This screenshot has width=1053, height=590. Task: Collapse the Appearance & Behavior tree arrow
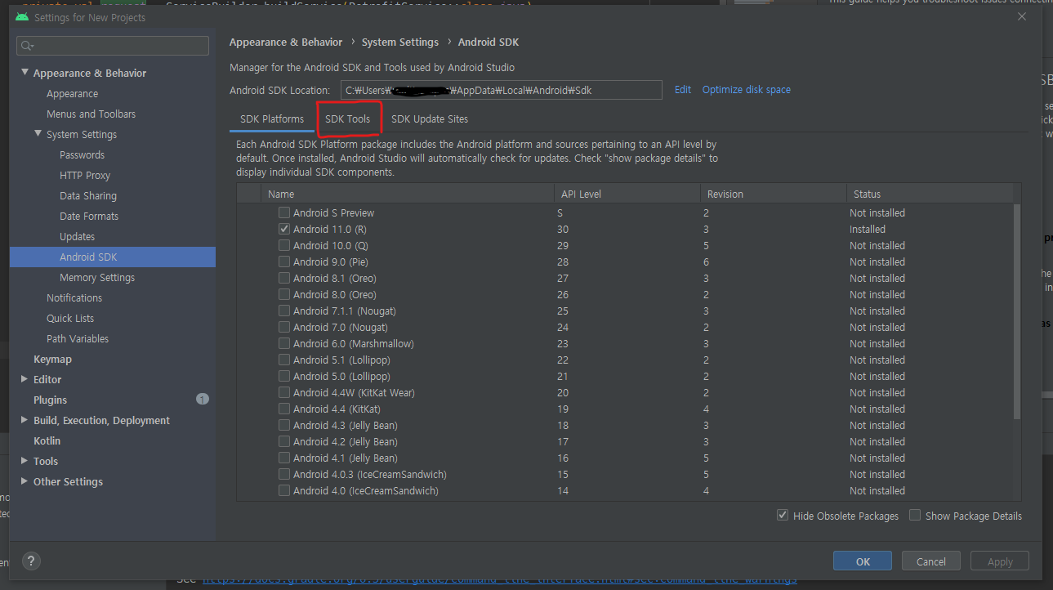pos(25,73)
